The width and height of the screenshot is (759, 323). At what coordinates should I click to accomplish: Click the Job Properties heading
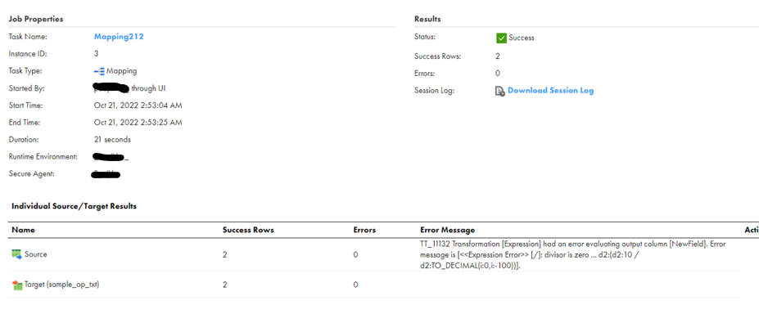click(x=36, y=20)
